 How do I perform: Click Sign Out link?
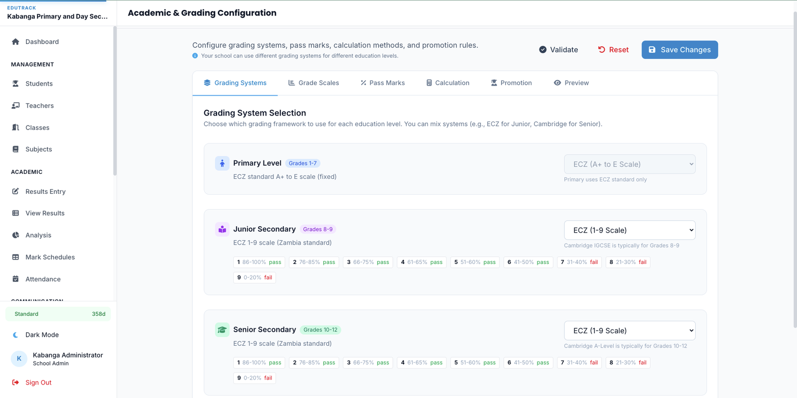(38, 383)
